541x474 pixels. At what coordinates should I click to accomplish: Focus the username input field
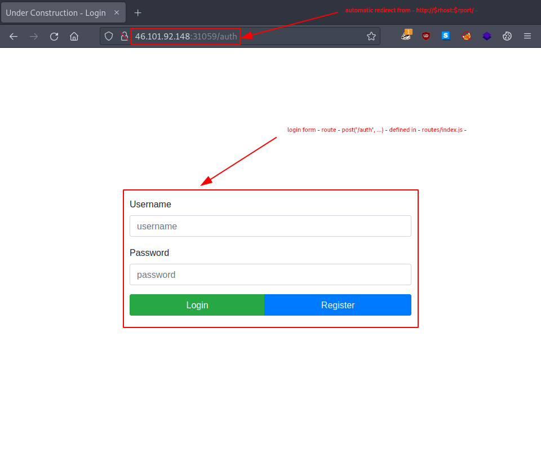click(x=270, y=226)
